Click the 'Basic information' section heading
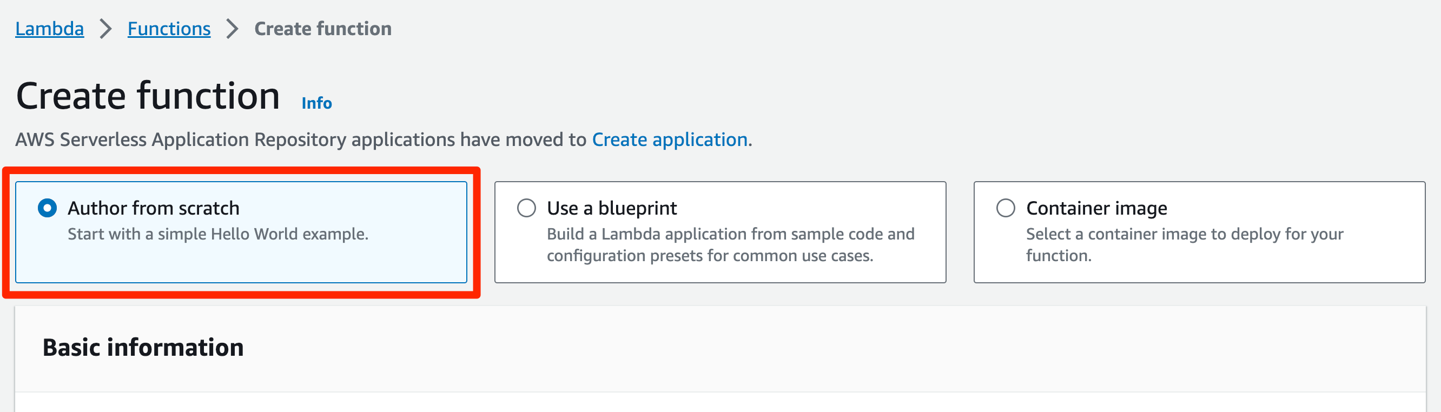The width and height of the screenshot is (1441, 412). click(143, 348)
